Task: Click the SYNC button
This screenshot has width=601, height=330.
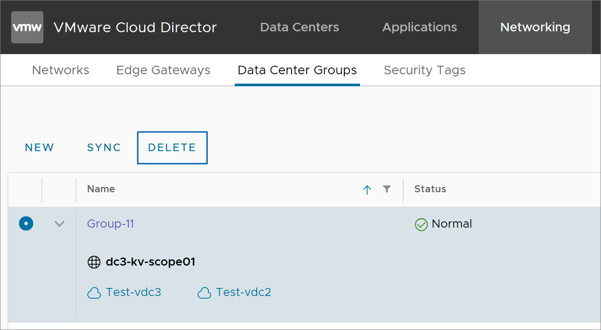Action: tap(104, 148)
